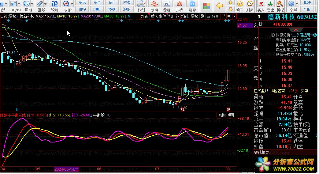Toggle the 复权 price adjustment option
This screenshot has width=319, height=174.
click(194, 16)
